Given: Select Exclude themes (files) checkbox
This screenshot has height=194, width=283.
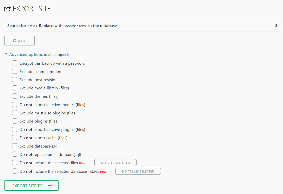Looking at the screenshot, I should coord(15,96).
